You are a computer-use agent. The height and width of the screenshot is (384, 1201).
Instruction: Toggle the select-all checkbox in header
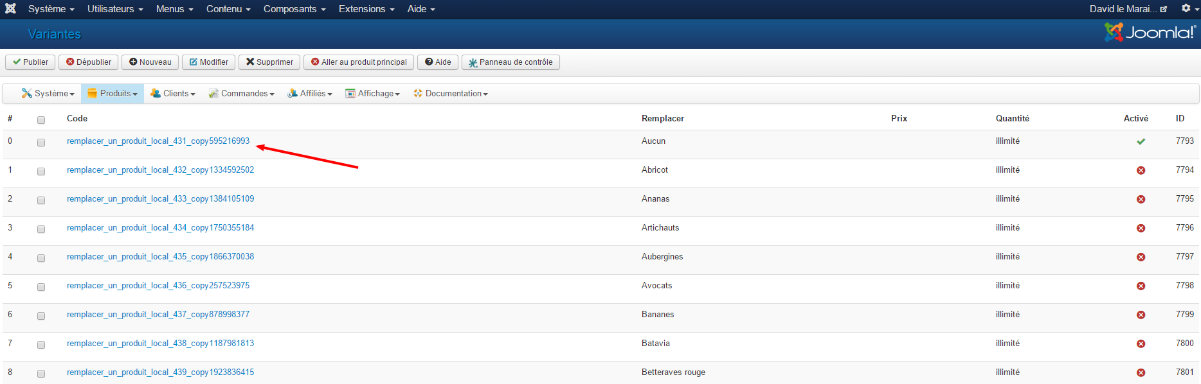click(x=41, y=120)
